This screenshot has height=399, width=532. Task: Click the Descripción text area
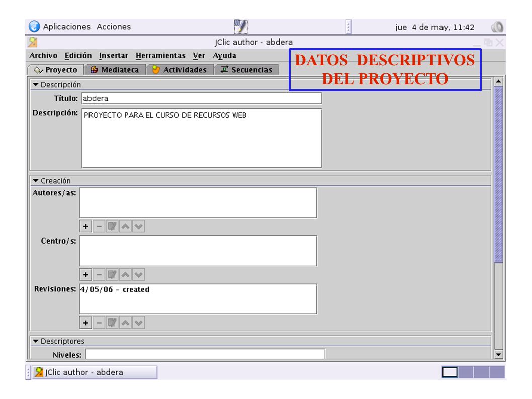coord(202,138)
